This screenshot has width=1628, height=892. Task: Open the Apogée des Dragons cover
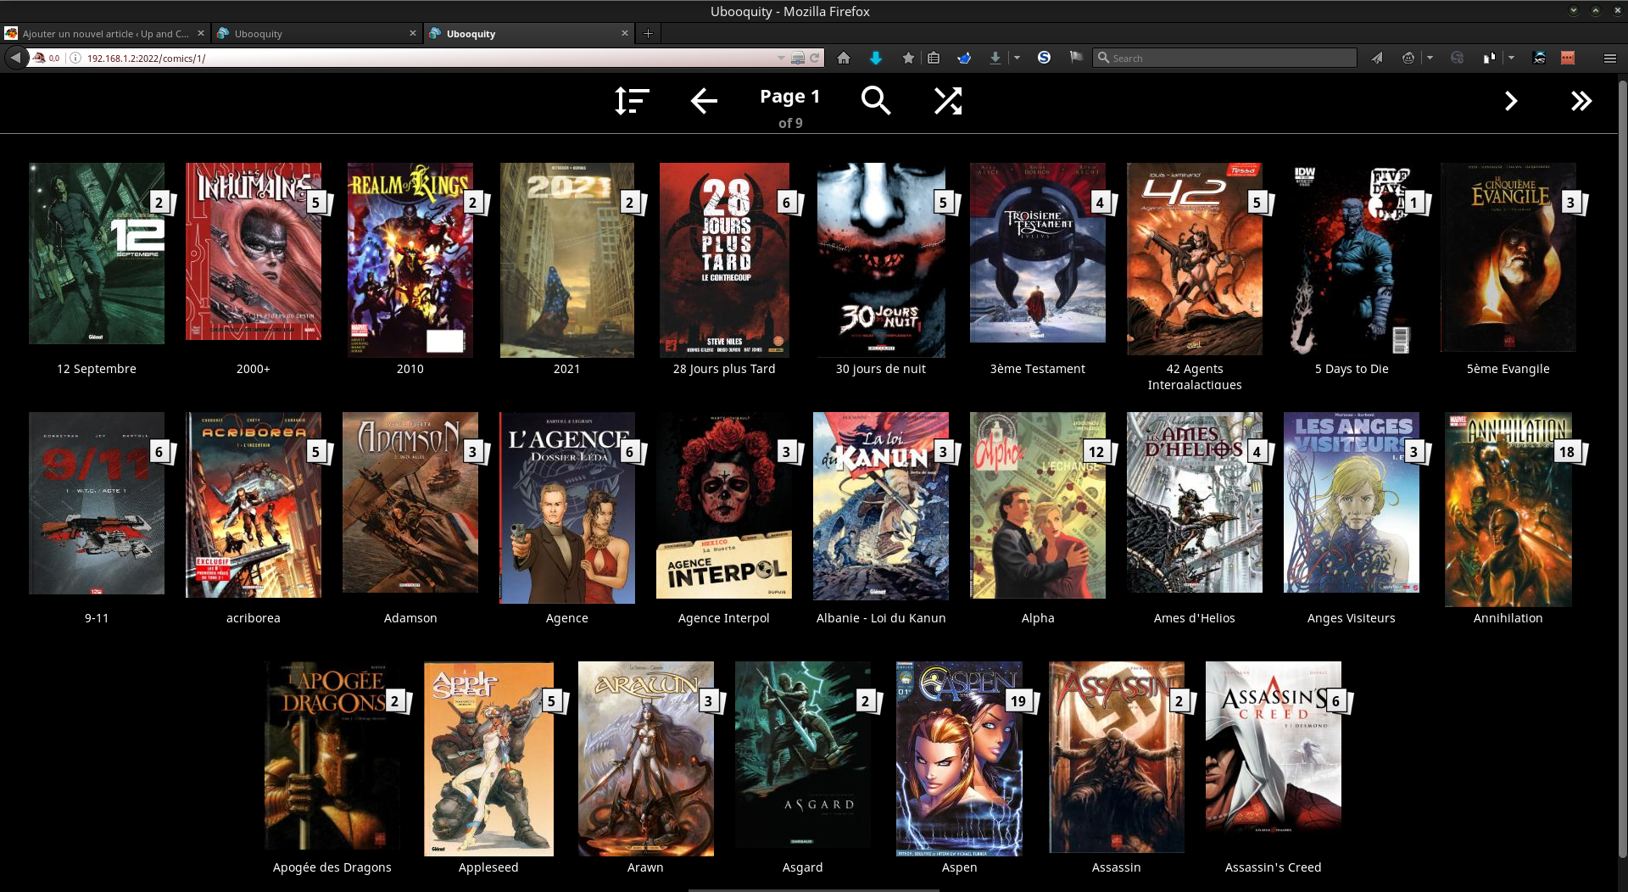(332, 755)
